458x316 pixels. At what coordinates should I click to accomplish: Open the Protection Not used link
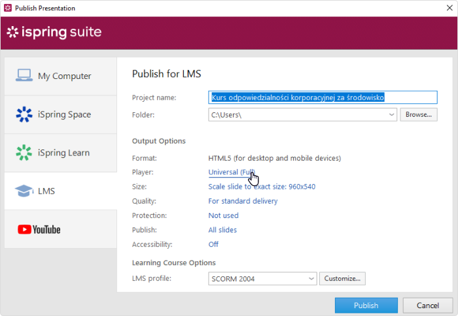click(224, 215)
